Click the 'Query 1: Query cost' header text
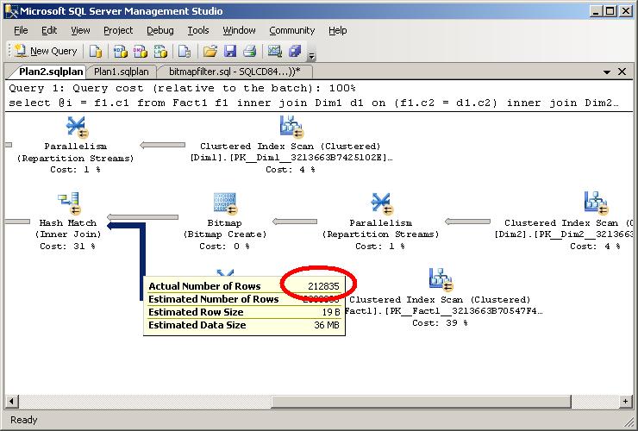The image size is (638, 431). (182, 88)
